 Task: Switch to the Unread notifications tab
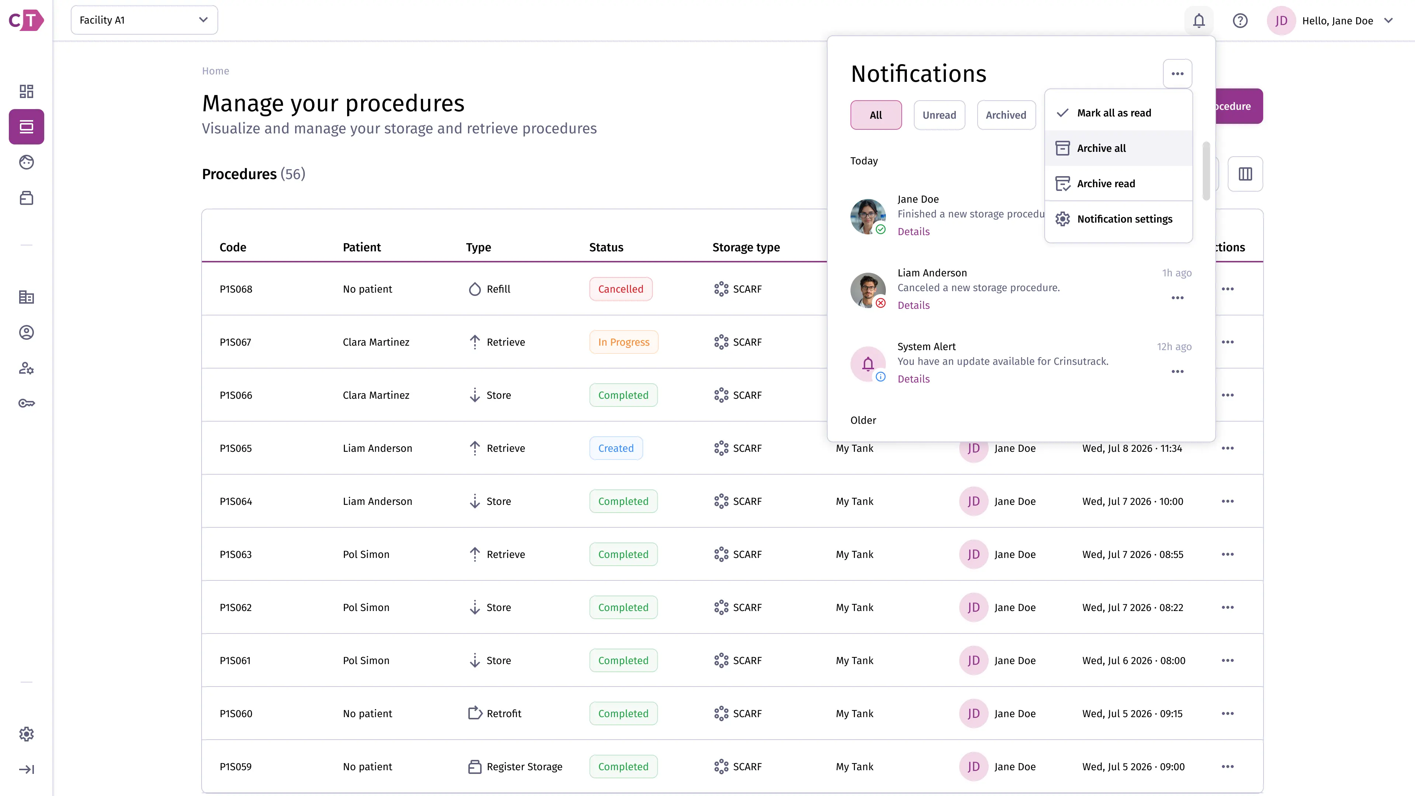click(x=939, y=115)
